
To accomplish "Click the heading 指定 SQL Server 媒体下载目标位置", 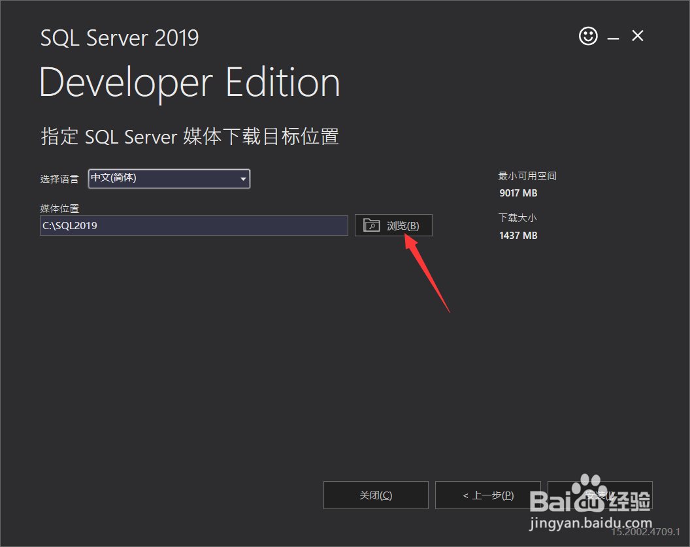I will tap(189, 136).
